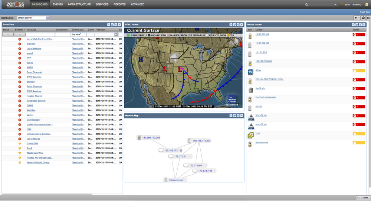Click the filer02.sfo storage icon

tap(250, 90)
